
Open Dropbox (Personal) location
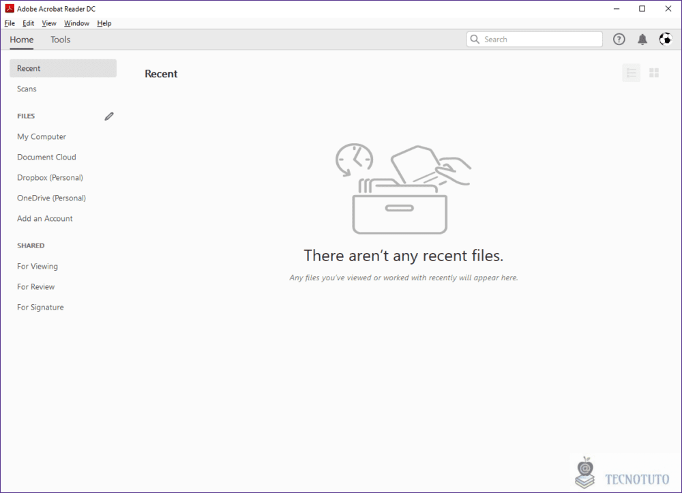[x=50, y=177]
